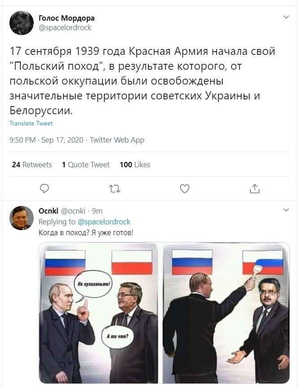Click the @spacelordrock mention in the reply
The image size is (303, 388).
[x=104, y=222]
